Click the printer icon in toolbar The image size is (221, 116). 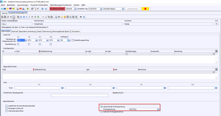[56, 17]
